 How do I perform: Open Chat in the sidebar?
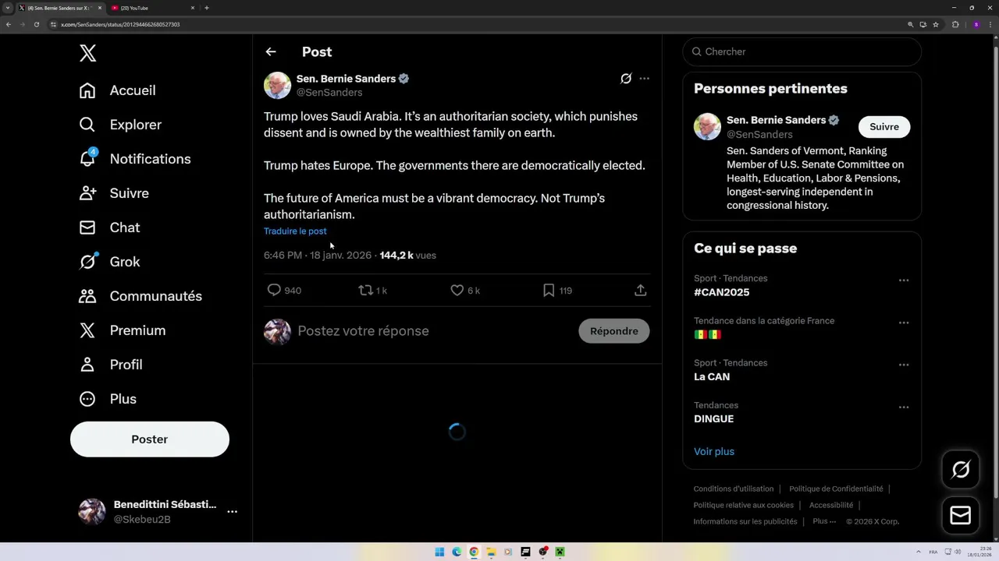point(109,228)
